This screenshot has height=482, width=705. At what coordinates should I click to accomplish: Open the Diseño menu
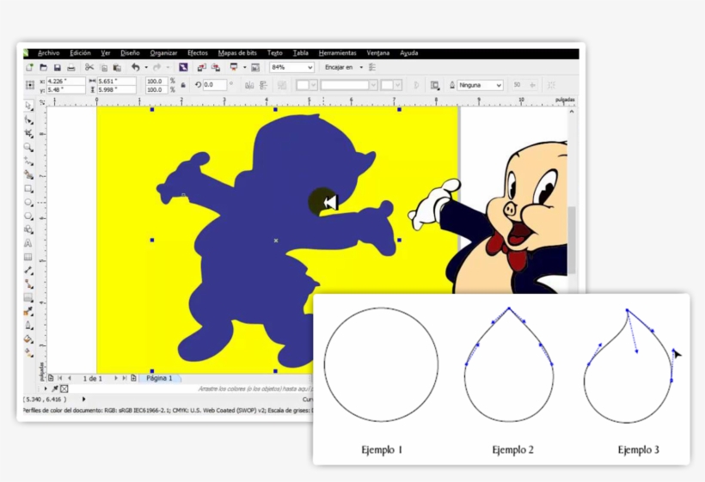coord(130,53)
